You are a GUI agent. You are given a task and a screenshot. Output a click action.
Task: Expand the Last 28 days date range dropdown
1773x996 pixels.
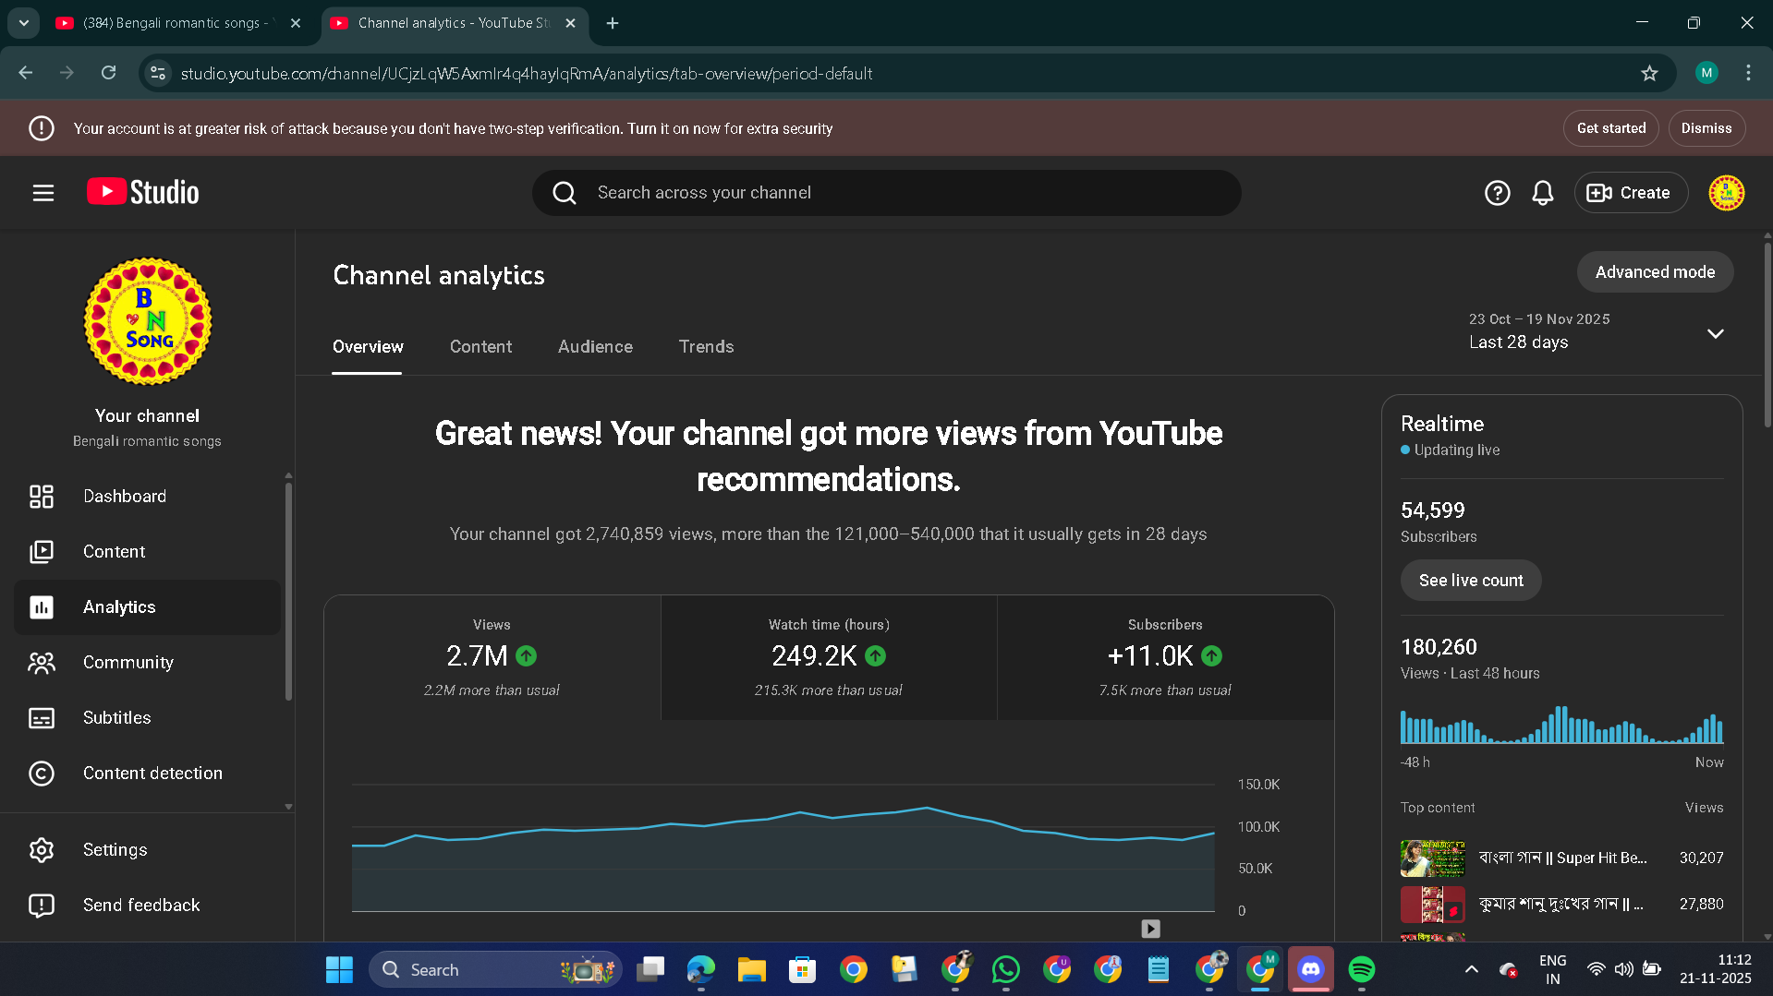coord(1715,333)
